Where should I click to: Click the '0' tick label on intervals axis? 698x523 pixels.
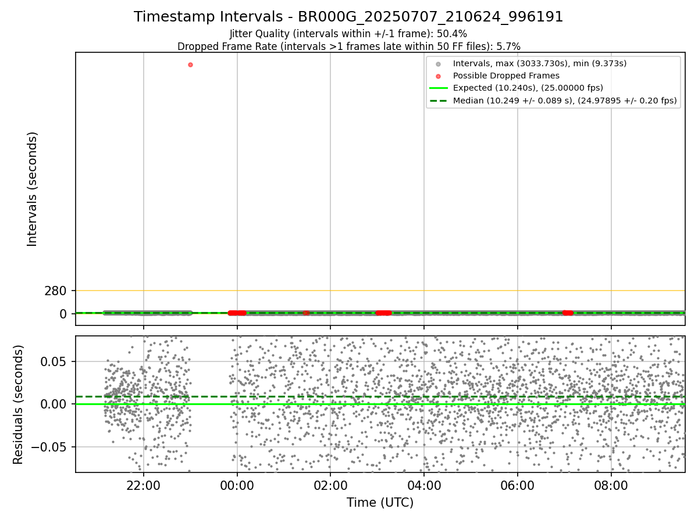pyautogui.click(x=63, y=314)
